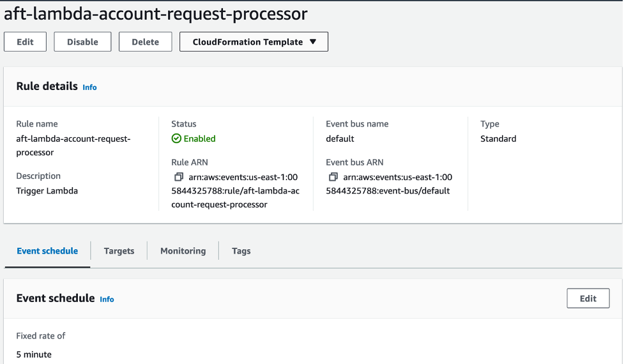Click the Enabled status checkmark icon
The height and width of the screenshot is (364, 624).
pos(176,139)
